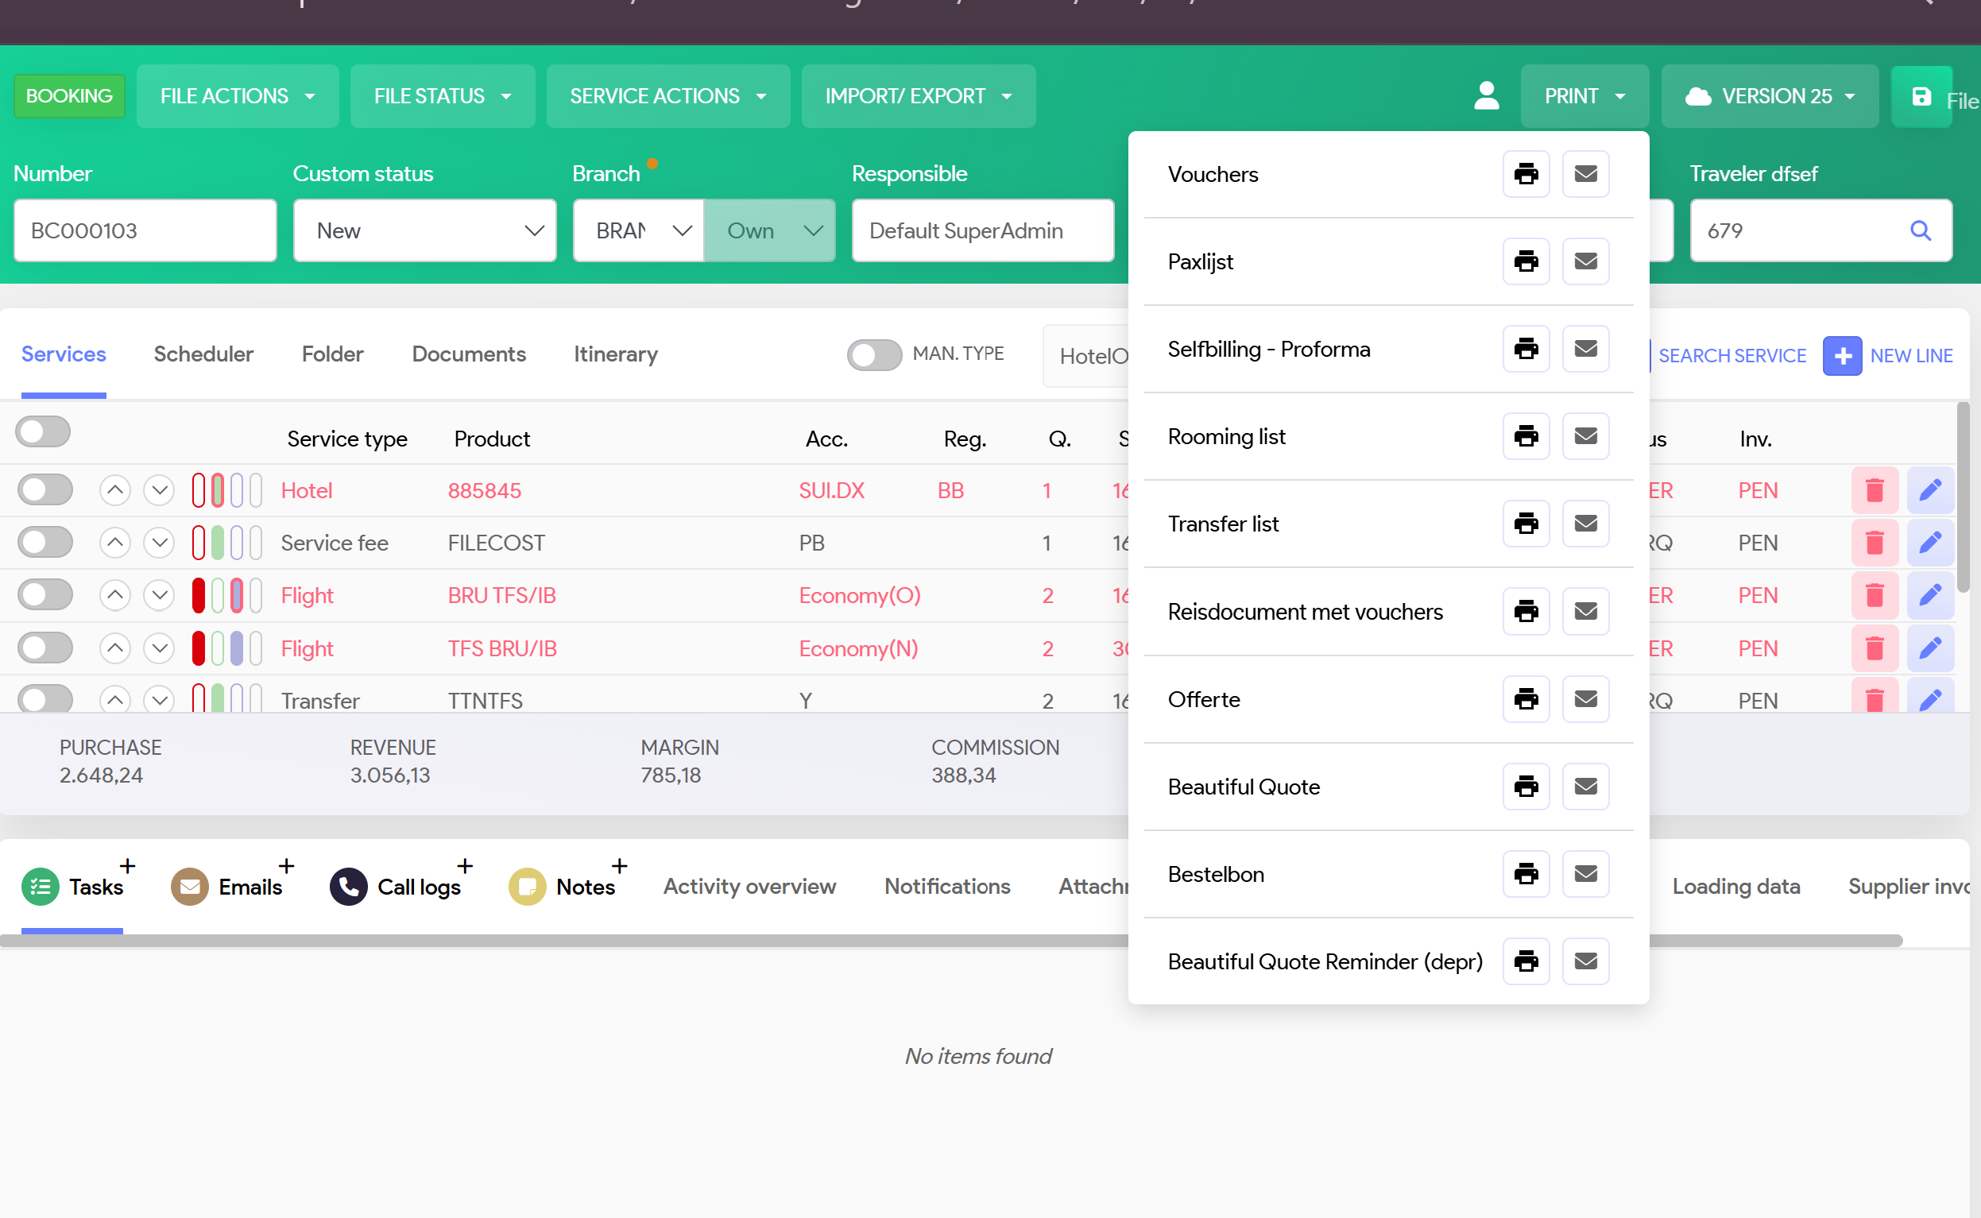Print the Vouchers document

pos(1525,174)
